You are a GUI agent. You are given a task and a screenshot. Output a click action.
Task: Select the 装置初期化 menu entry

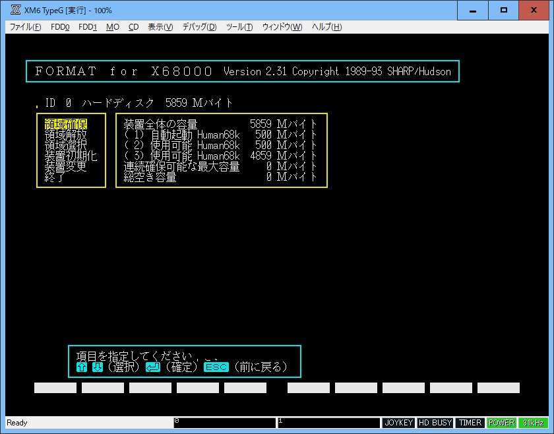click(71, 156)
